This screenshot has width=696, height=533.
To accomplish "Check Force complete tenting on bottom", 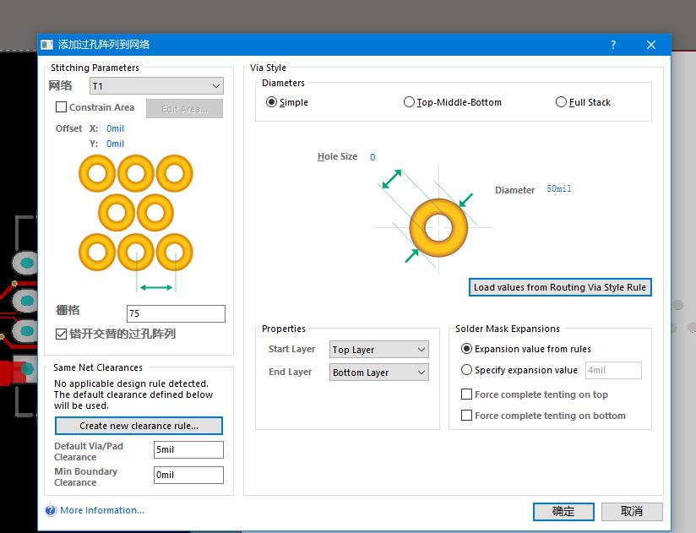I will (x=467, y=416).
